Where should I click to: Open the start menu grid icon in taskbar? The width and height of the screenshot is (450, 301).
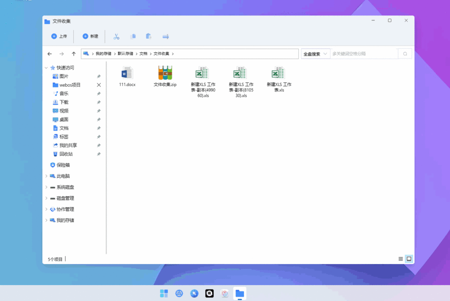164,294
